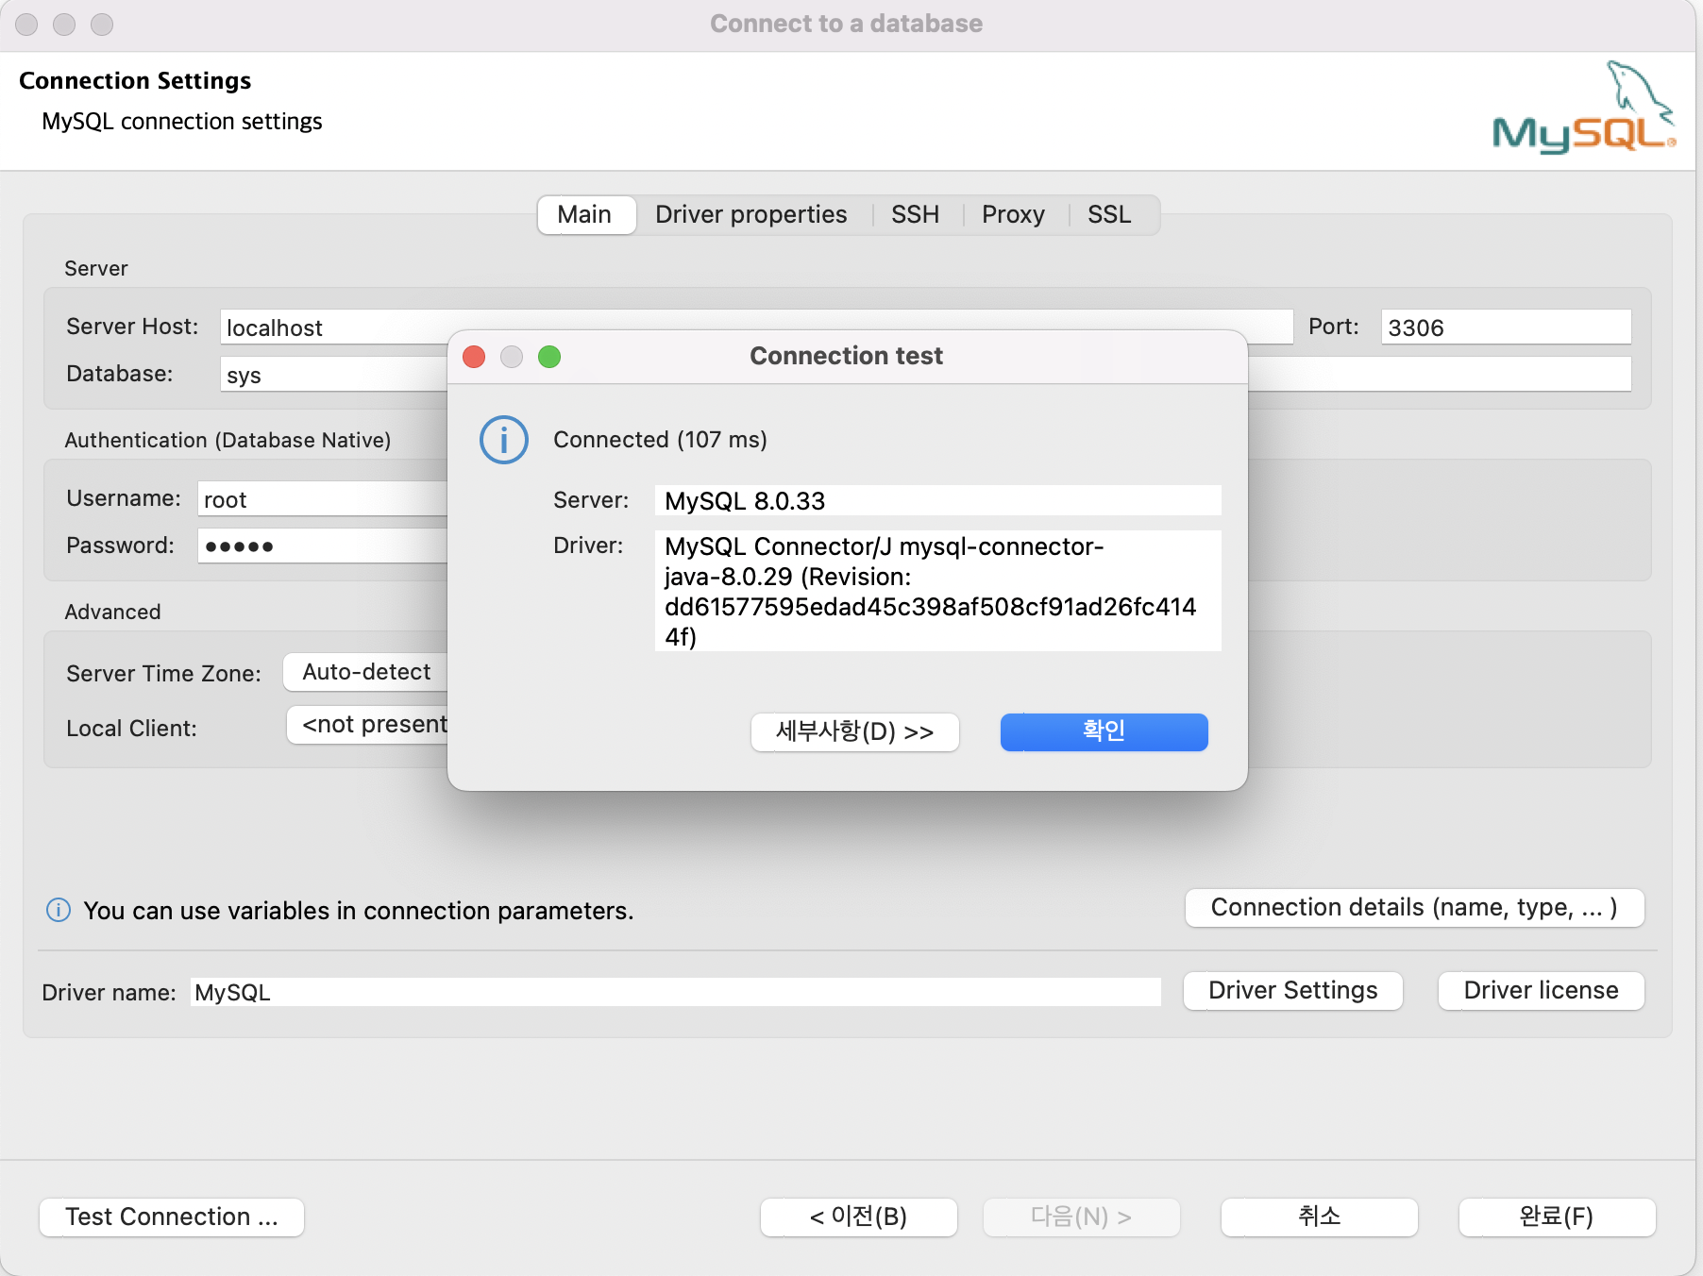Go back with < 이전(B) button
1703x1276 pixels.
[859, 1217]
